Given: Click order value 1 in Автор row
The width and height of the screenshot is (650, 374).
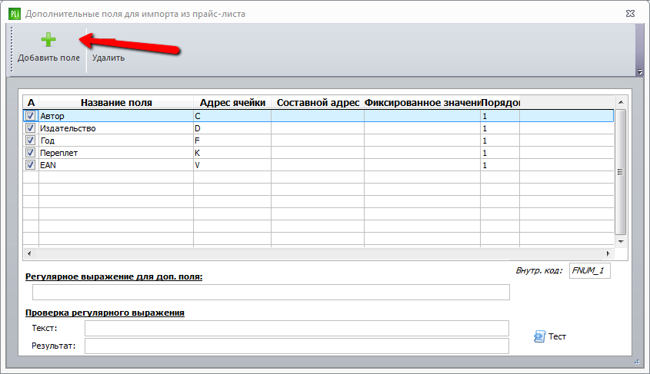Looking at the screenshot, I should pyautogui.click(x=500, y=116).
